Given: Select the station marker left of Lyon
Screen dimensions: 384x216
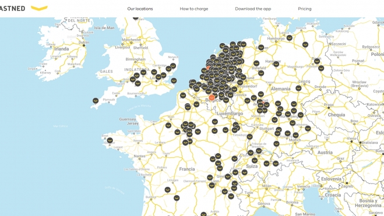Looking at the screenshot, I should [212, 185].
